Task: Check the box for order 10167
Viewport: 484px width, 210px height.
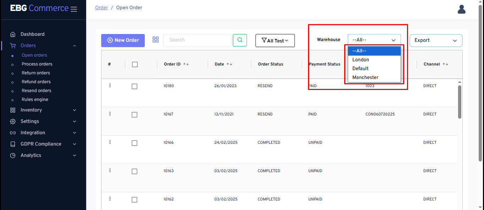Action: click(x=134, y=115)
